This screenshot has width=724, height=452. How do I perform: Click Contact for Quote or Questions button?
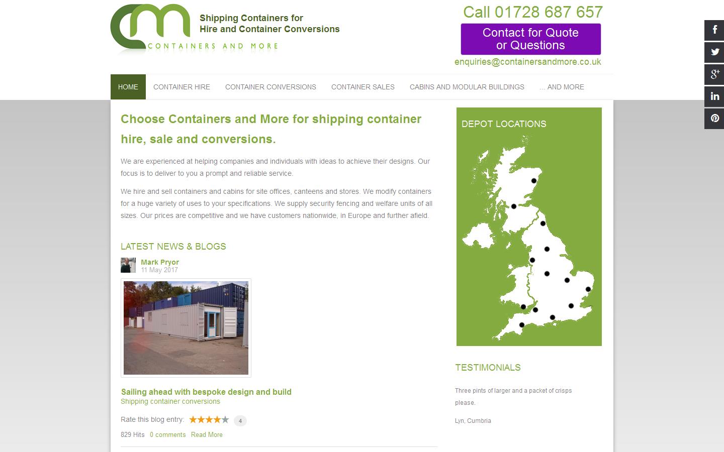click(x=531, y=39)
